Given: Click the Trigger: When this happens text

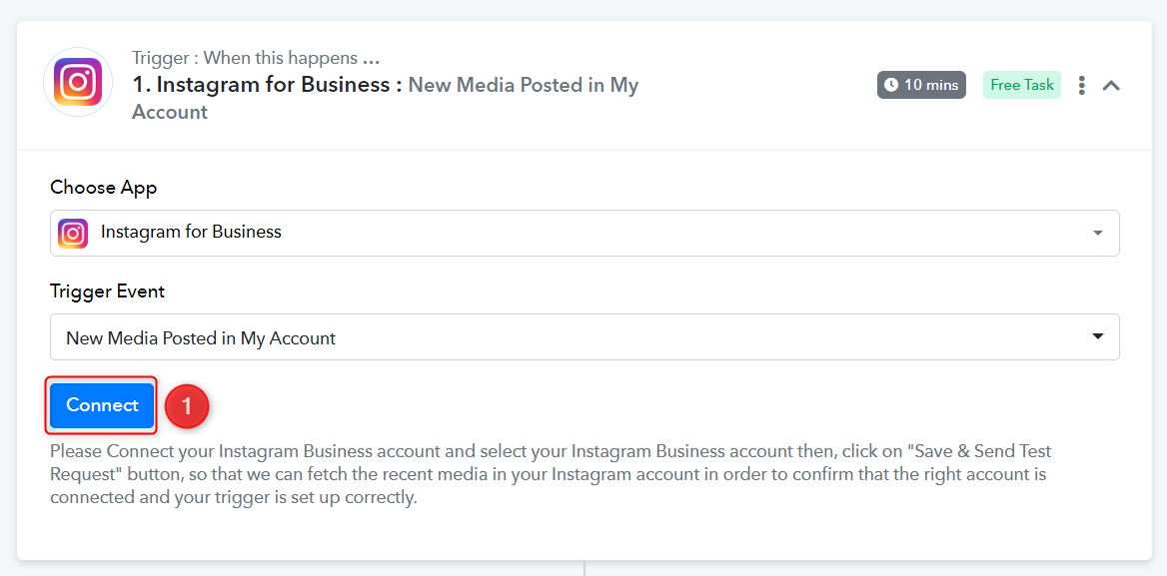Looking at the screenshot, I should [256, 57].
